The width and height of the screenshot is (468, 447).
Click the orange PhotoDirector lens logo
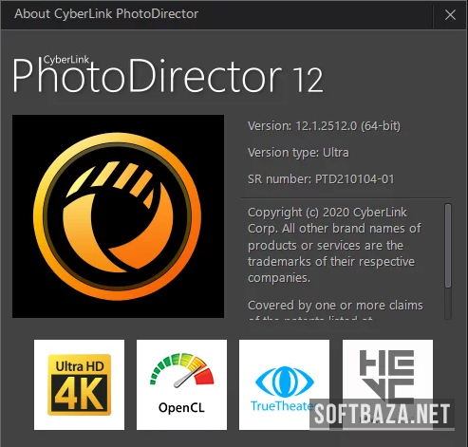(x=118, y=216)
